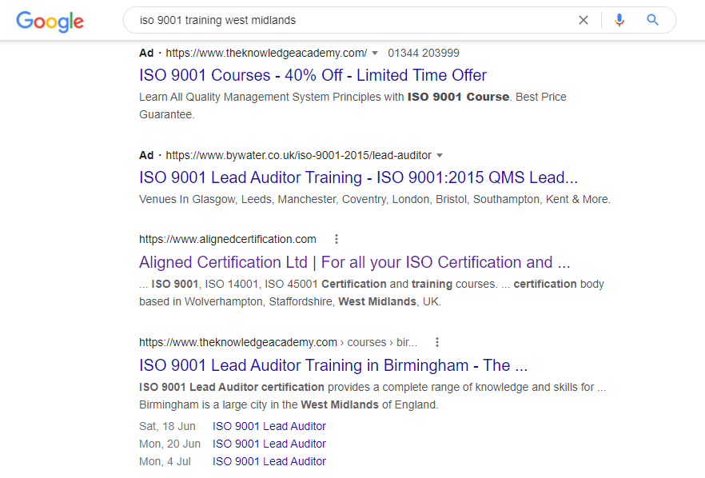Click inside the search query text field
This screenshot has height=478, width=705.
352,20
